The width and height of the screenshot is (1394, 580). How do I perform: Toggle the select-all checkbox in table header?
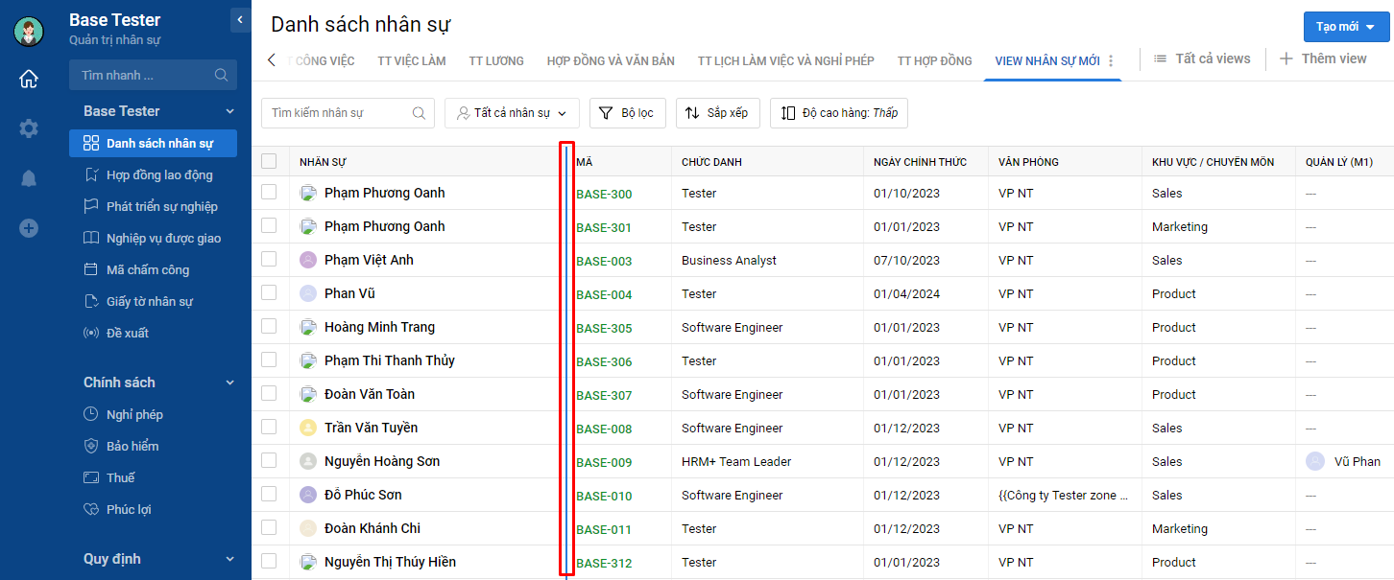click(269, 161)
